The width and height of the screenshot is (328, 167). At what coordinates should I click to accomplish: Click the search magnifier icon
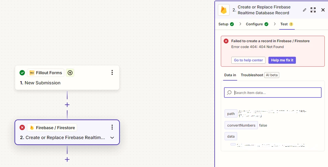point(229,93)
